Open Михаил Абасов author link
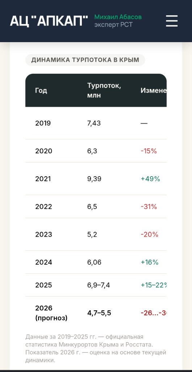This screenshot has width=192, height=372. [x=118, y=17]
